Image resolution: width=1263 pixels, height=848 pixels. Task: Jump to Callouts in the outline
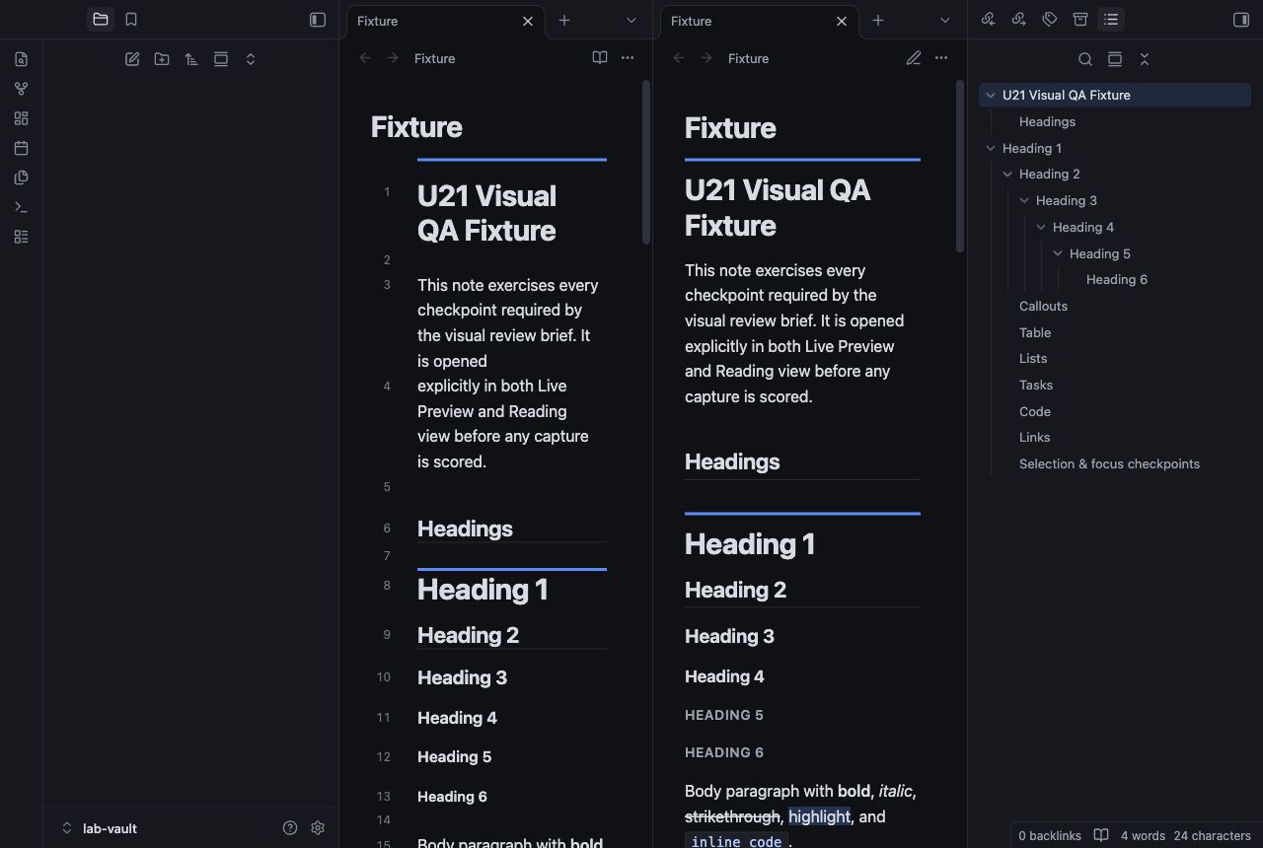click(x=1043, y=306)
